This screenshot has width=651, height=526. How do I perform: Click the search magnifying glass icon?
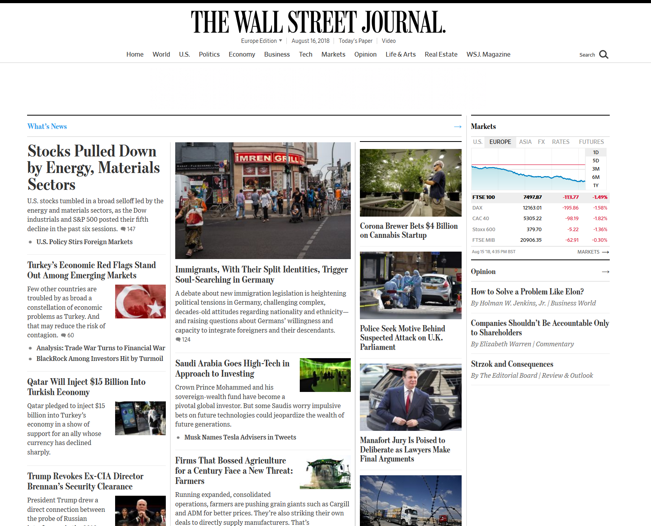tap(603, 55)
